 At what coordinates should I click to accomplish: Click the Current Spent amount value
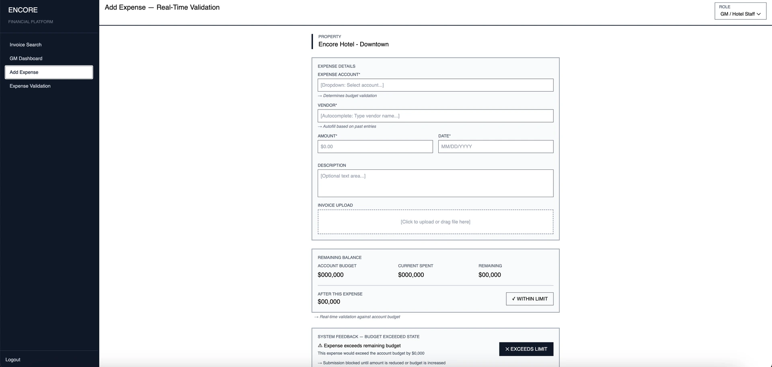click(411, 275)
